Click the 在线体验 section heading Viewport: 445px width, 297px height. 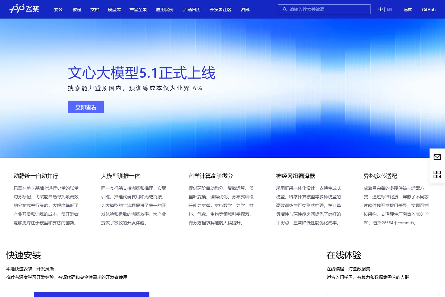tap(344, 255)
